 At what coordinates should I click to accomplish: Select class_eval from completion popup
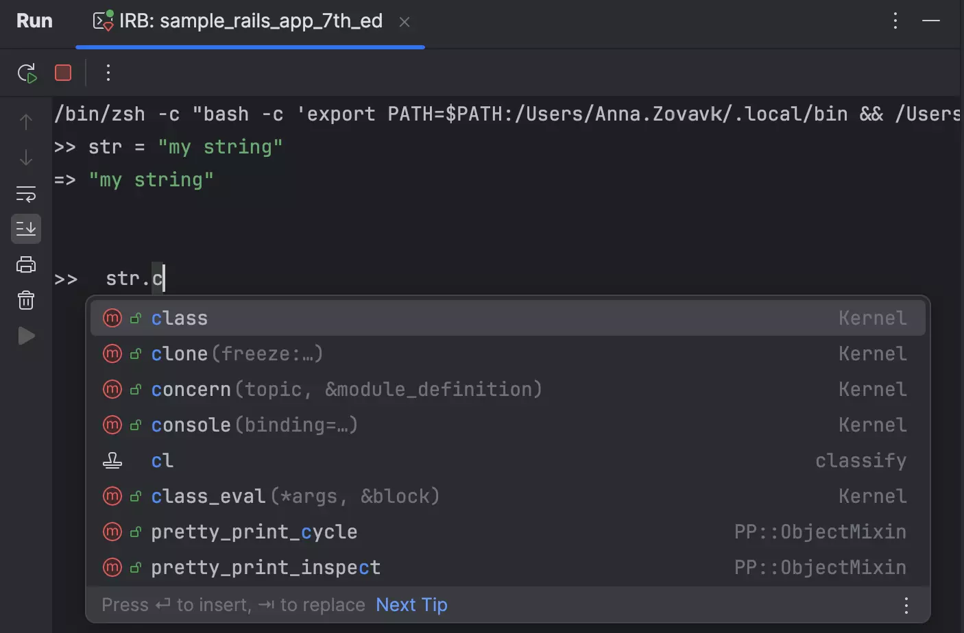(207, 496)
